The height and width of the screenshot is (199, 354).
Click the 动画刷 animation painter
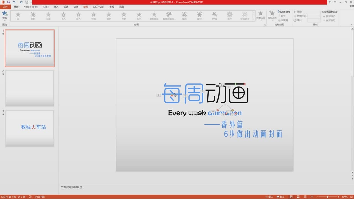283,20
